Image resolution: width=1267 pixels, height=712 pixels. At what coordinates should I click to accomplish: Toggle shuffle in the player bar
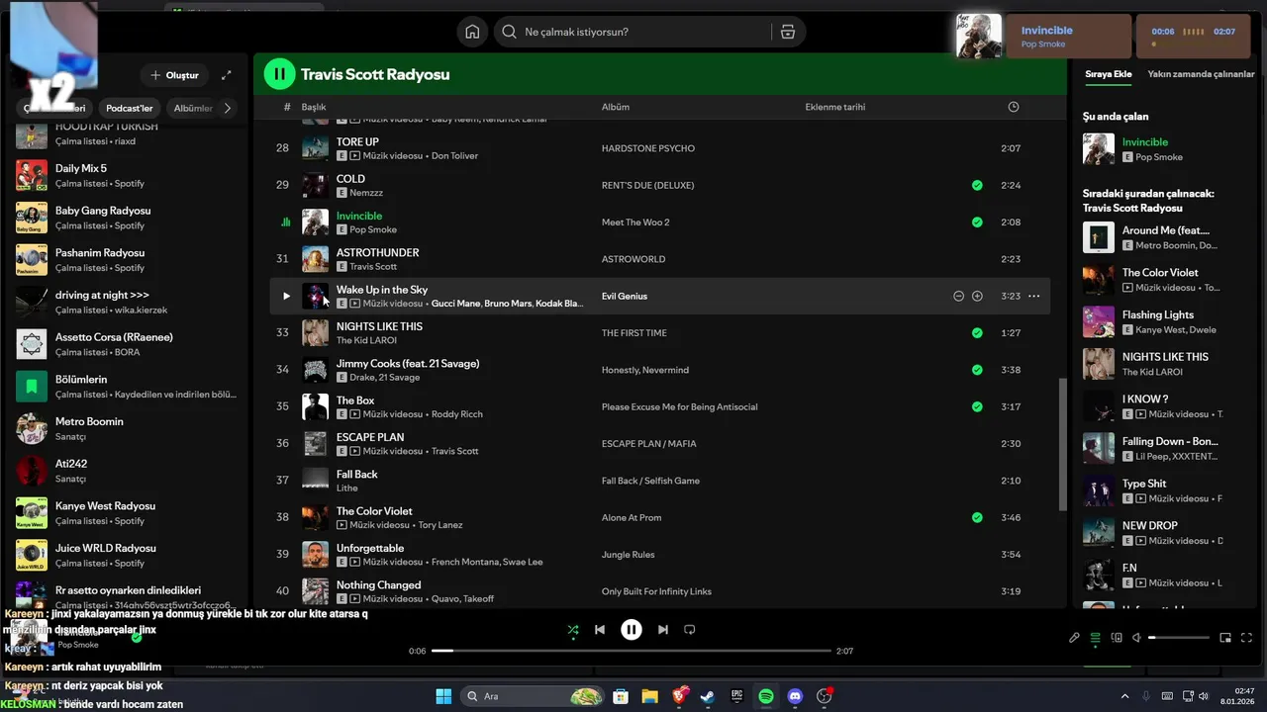pyautogui.click(x=572, y=630)
